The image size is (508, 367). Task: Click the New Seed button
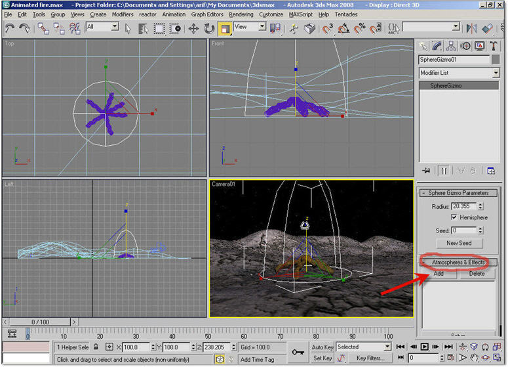[x=459, y=244]
